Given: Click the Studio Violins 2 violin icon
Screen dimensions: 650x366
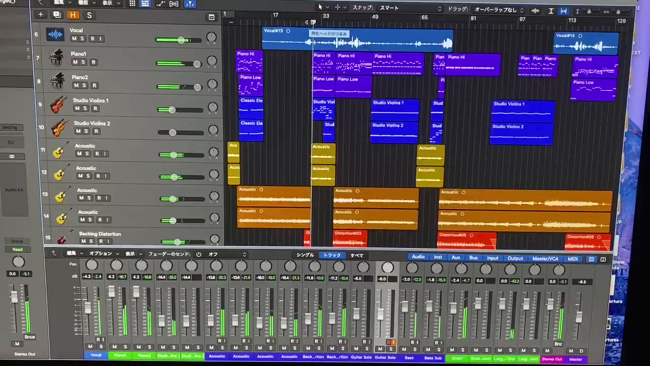Looking at the screenshot, I should [x=60, y=127].
